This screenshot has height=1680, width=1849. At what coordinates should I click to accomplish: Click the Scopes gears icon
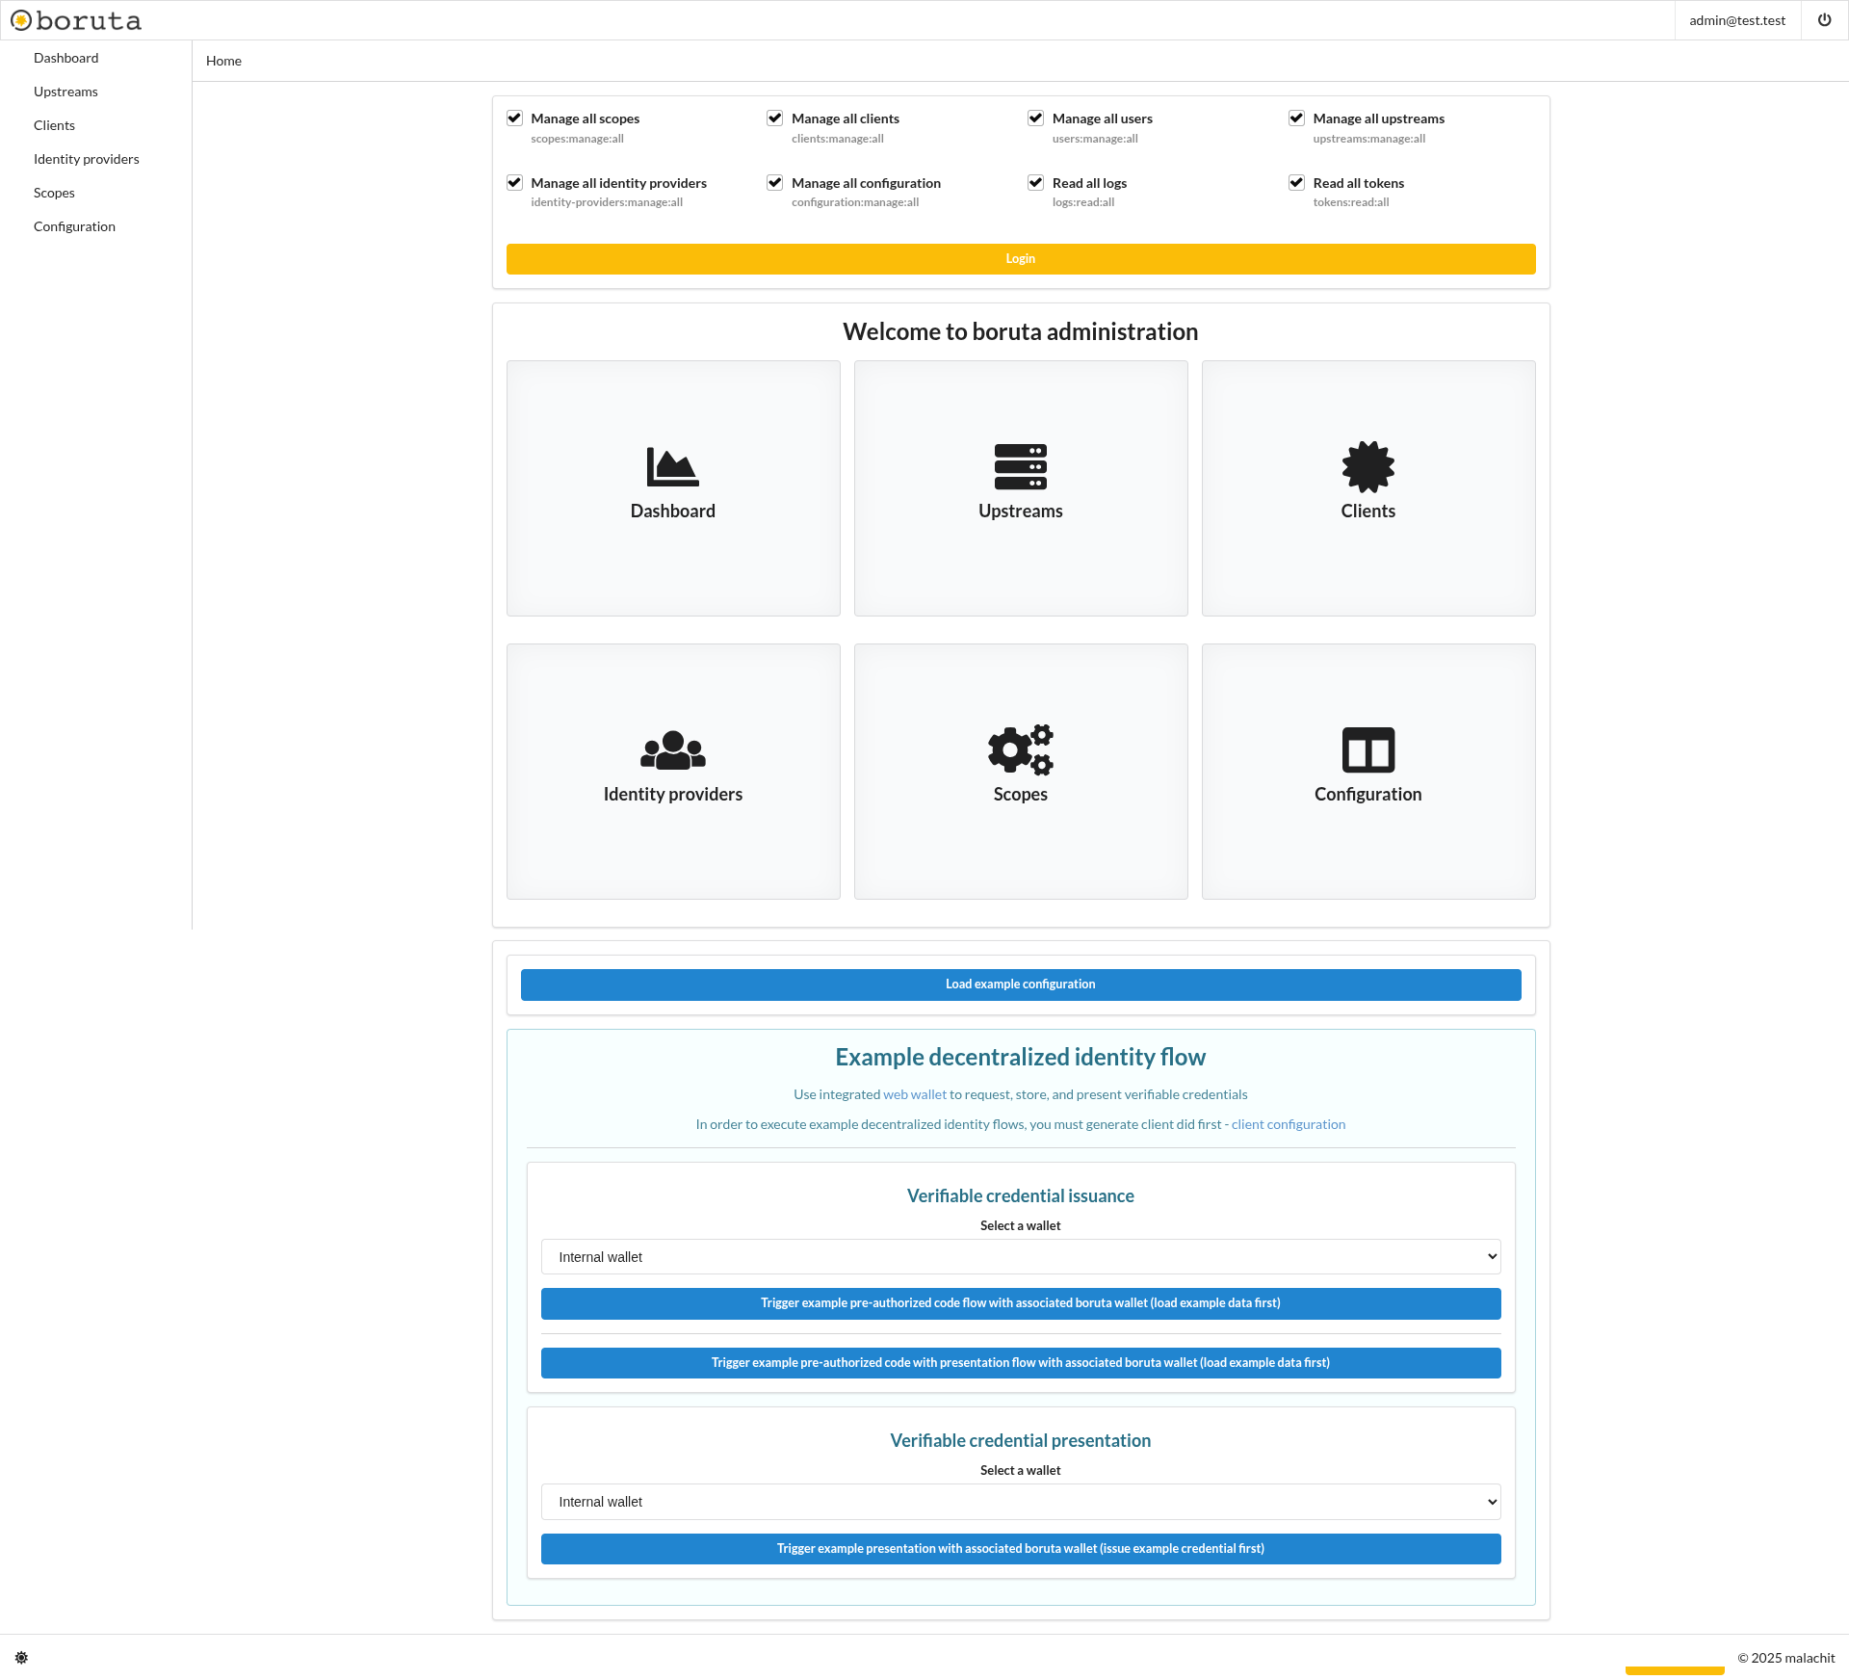tap(1020, 749)
